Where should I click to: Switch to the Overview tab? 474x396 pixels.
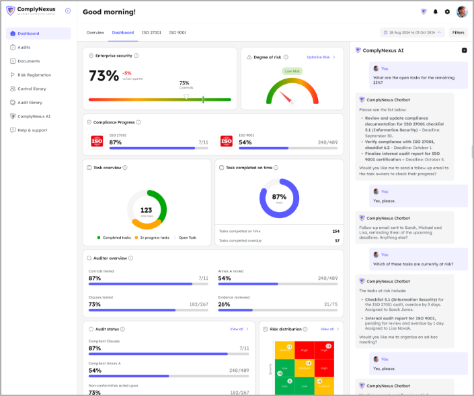click(95, 32)
